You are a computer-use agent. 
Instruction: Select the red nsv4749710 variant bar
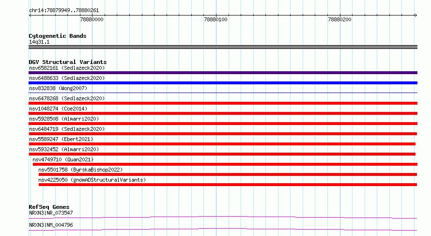[225, 164]
